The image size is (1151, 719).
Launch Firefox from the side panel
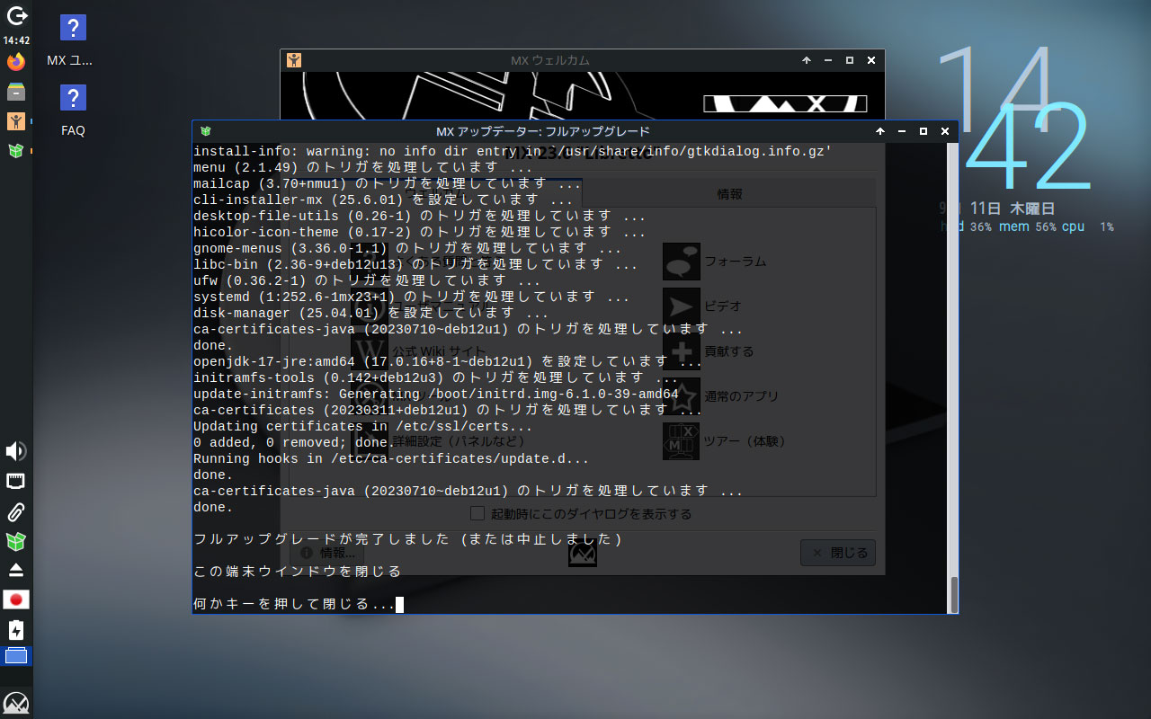click(x=16, y=62)
